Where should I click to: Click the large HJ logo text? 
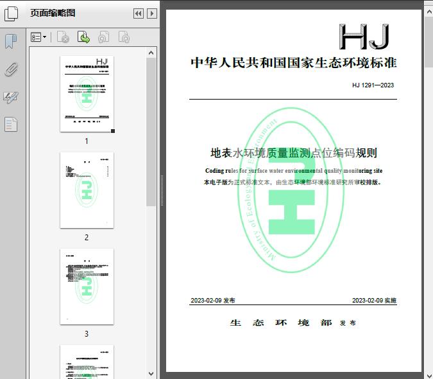click(x=364, y=37)
